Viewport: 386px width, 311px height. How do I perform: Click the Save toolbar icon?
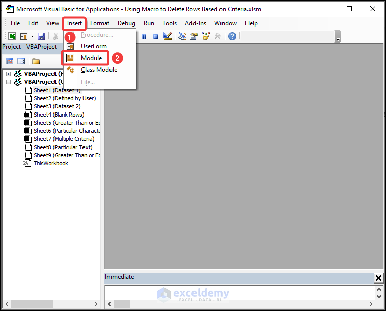[41, 36]
